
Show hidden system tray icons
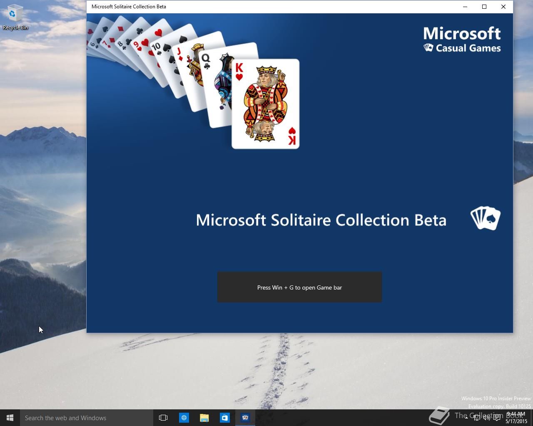(466, 418)
